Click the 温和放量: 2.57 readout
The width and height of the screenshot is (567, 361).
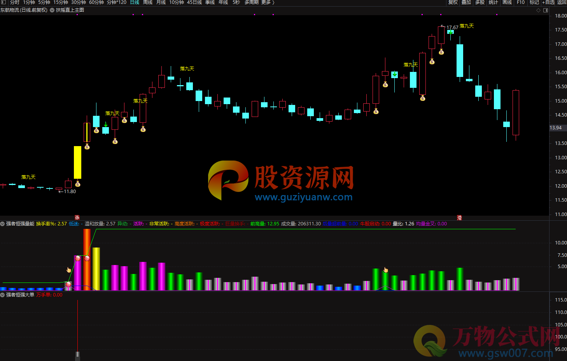point(100,224)
